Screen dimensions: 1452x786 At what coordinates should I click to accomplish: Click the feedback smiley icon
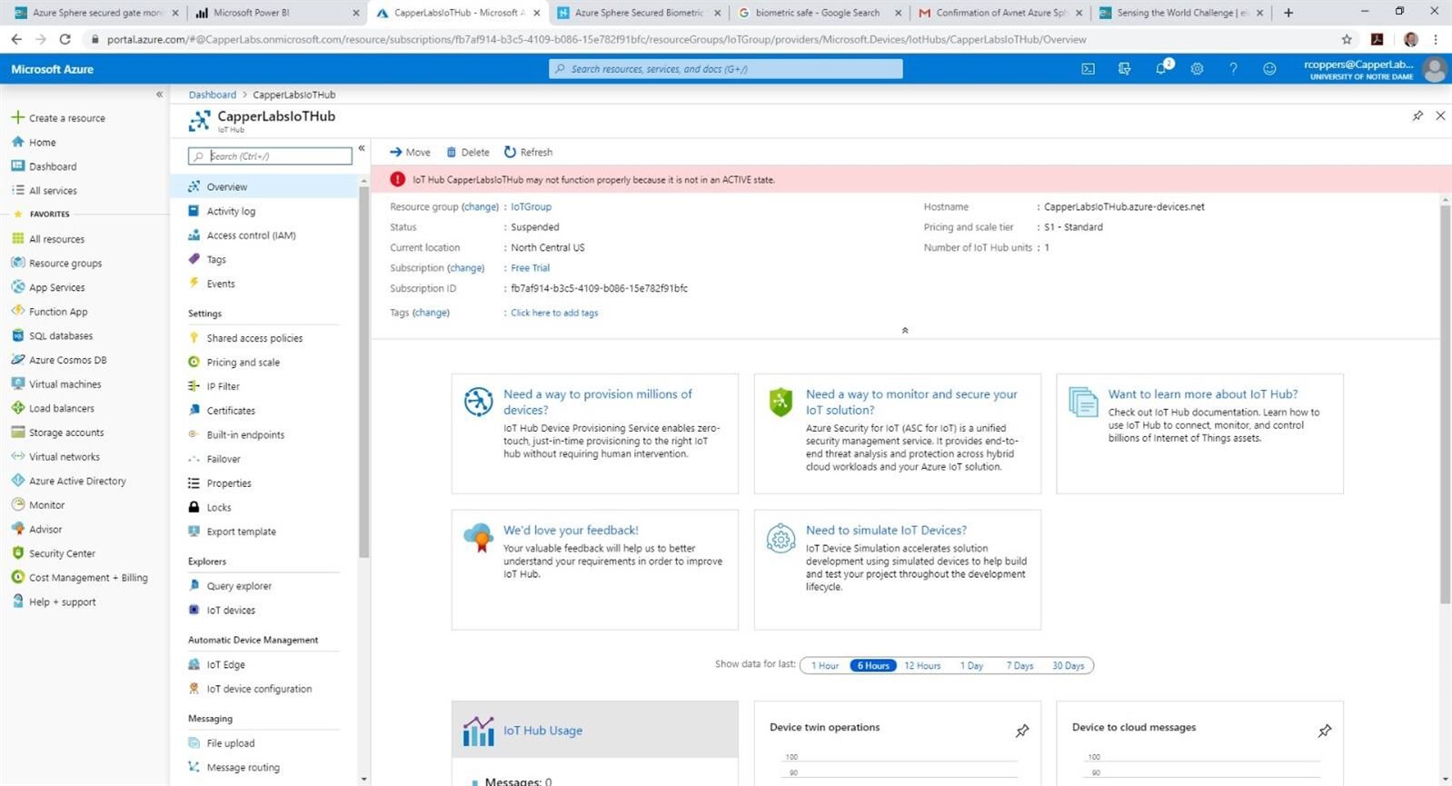pos(1269,69)
